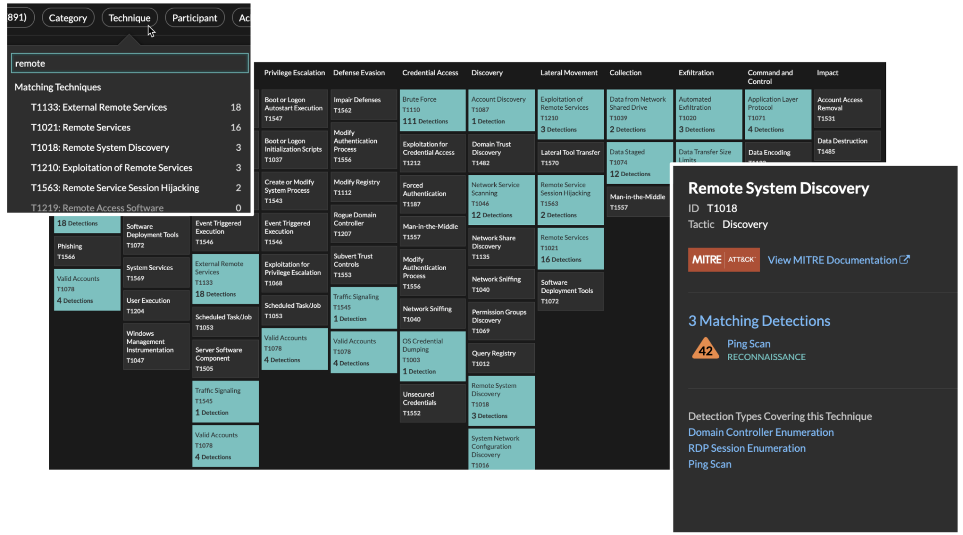Select Remote Service Session Hijacking T1563 tile

pyautogui.click(x=570, y=200)
